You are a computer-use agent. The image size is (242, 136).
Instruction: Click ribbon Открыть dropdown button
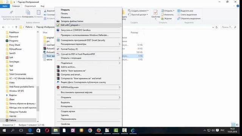point(168,11)
